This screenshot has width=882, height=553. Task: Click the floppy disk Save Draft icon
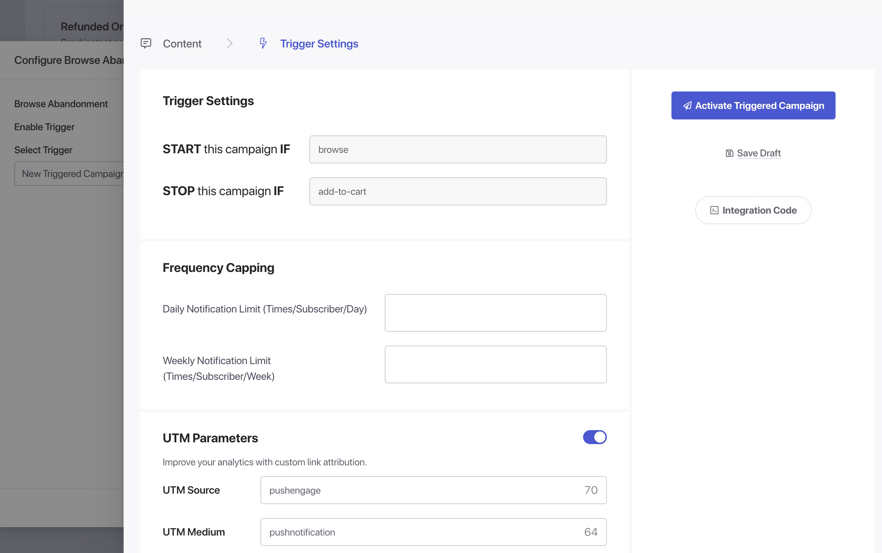tap(729, 153)
